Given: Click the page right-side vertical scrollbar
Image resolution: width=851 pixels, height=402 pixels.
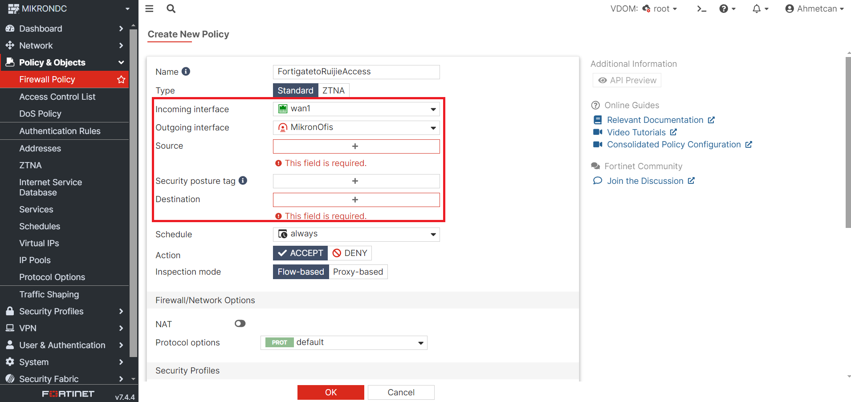Looking at the screenshot, I should [848, 142].
